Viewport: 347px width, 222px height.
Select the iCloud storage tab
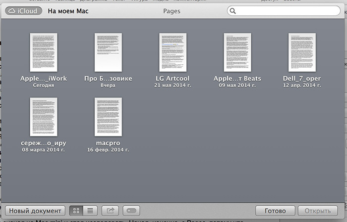click(x=23, y=10)
